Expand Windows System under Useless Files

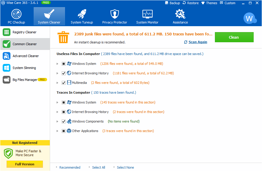[x=57, y=64]
